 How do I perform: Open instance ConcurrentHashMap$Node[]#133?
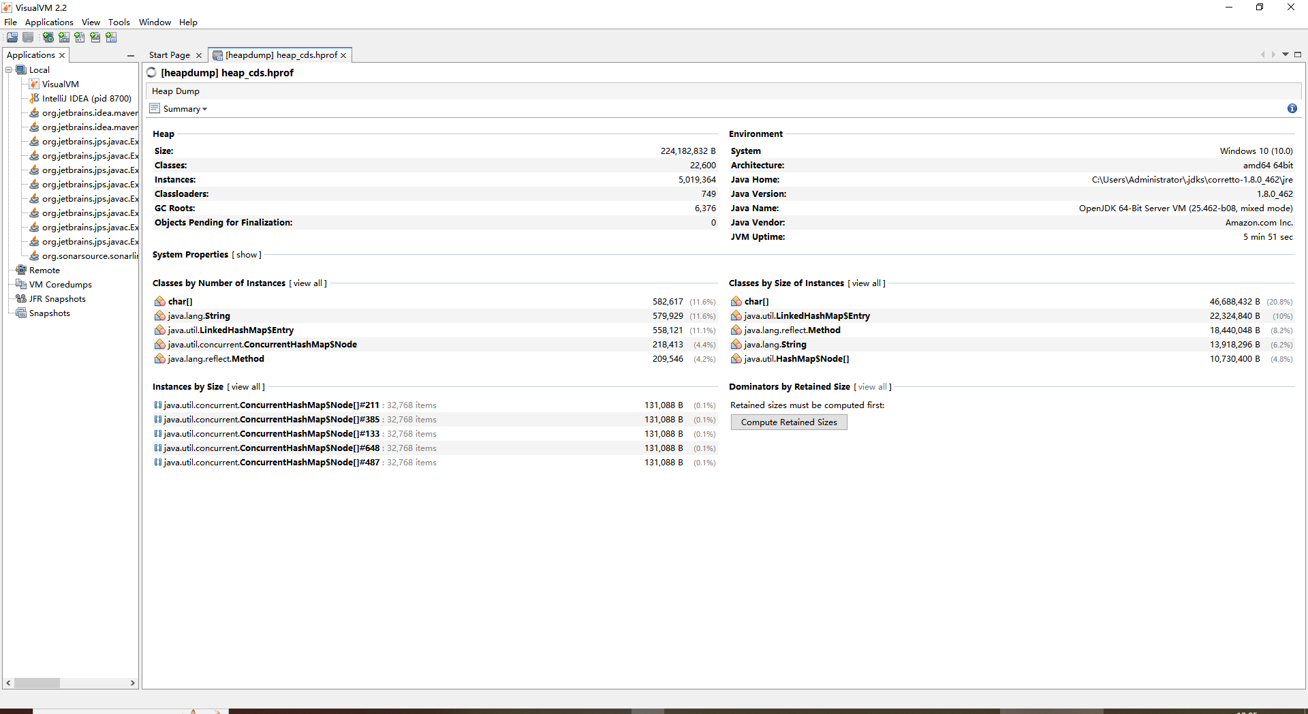(271, 434)
